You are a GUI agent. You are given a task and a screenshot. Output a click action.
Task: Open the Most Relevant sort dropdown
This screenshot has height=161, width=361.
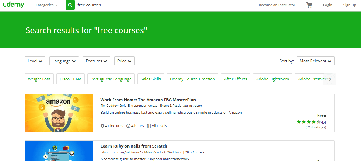click(315, 61)
